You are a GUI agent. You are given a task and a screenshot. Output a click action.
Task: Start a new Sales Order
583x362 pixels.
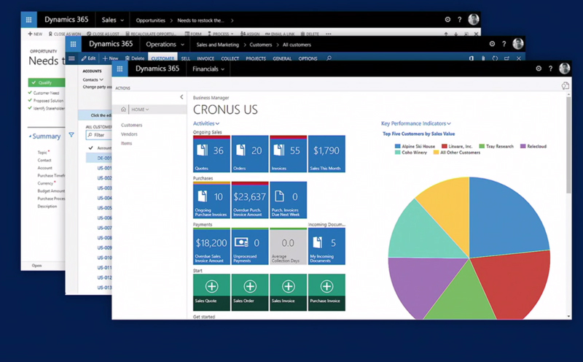point(250,293)
